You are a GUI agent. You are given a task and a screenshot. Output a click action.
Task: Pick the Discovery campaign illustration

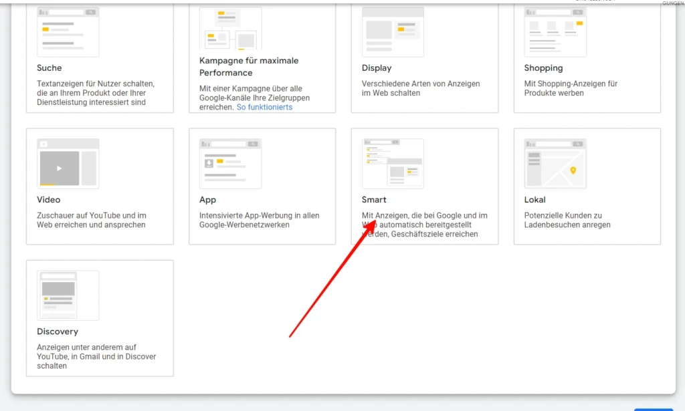click(x=68, y=295)
